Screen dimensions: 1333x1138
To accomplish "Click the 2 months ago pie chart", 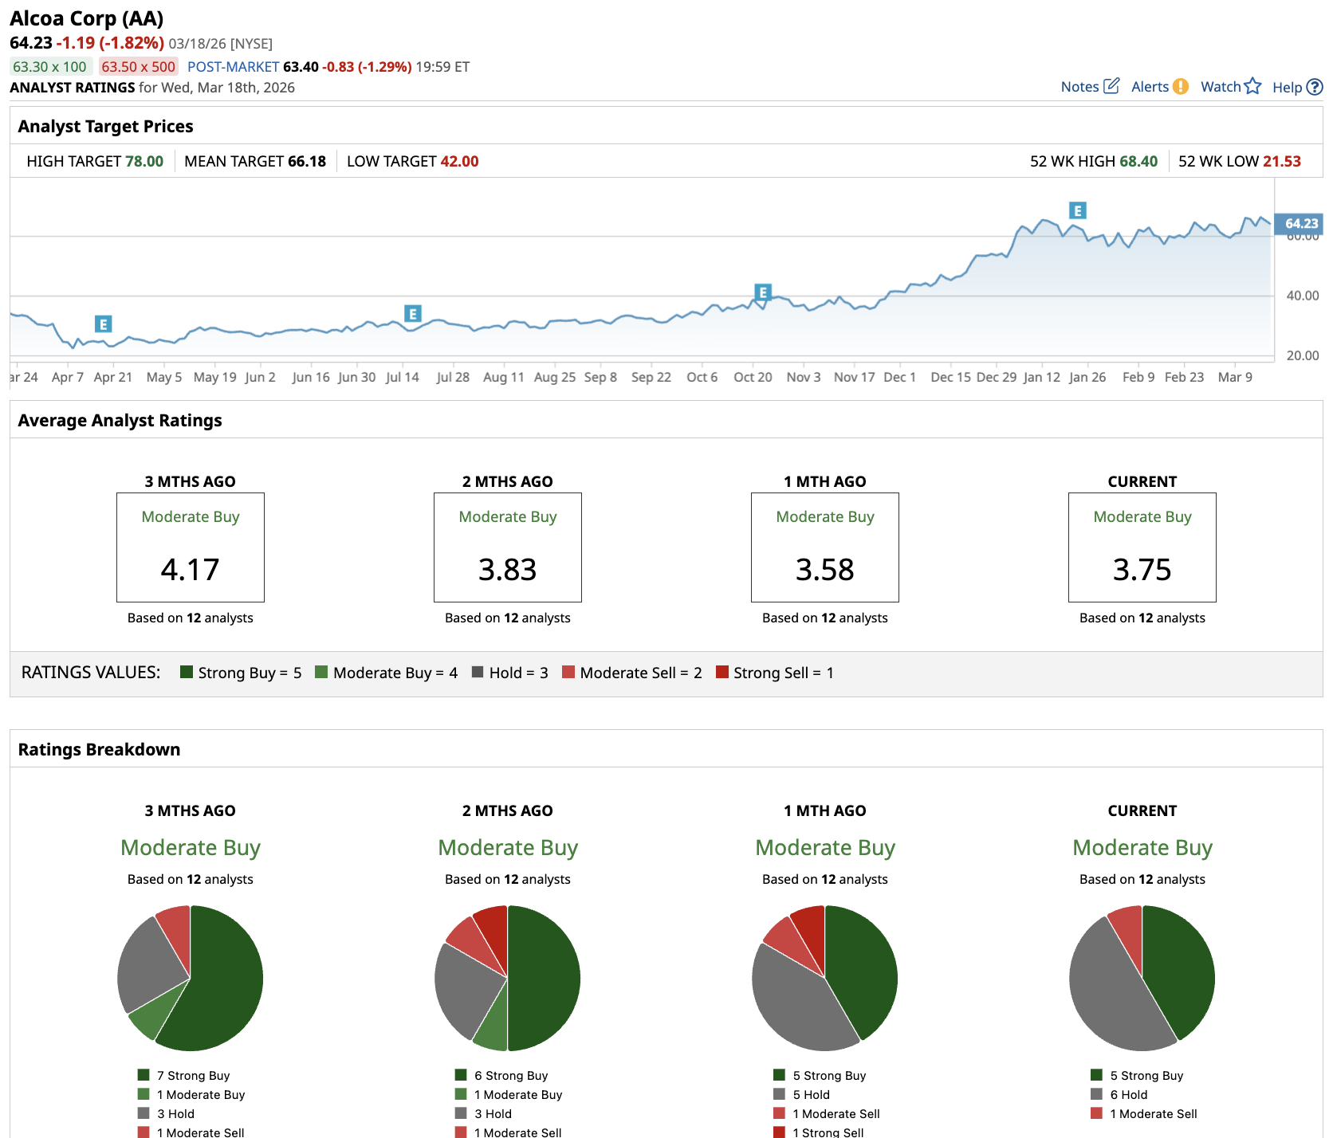I will click(x=507, y=978).
